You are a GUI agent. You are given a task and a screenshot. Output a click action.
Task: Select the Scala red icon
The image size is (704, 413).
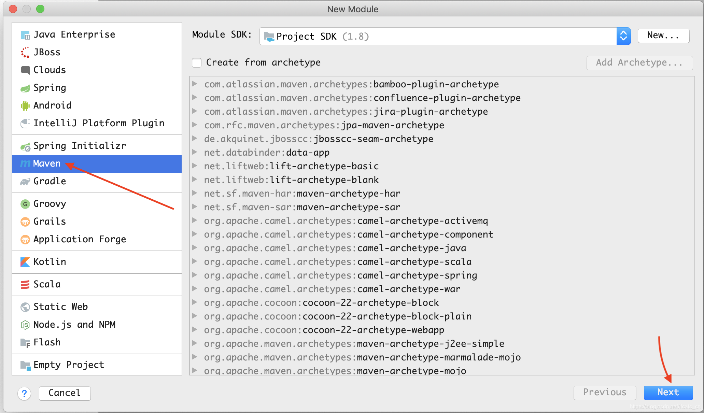click(25, 284)
